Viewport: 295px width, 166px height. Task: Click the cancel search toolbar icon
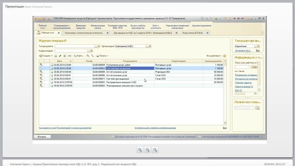[88, 56]
